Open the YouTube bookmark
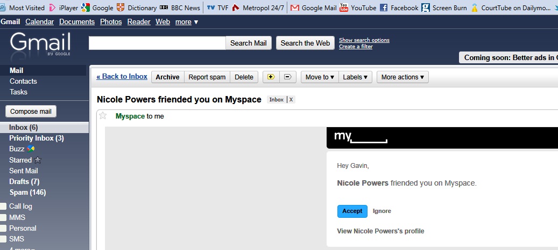This screenshot has height=250, width=558. coord(358,8)
